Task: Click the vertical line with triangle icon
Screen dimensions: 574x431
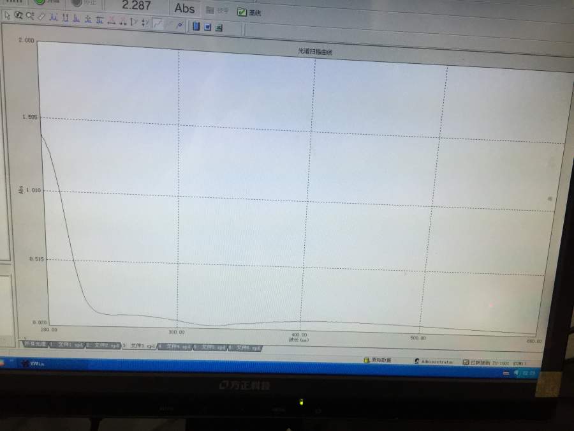Action: pos(134,22)
